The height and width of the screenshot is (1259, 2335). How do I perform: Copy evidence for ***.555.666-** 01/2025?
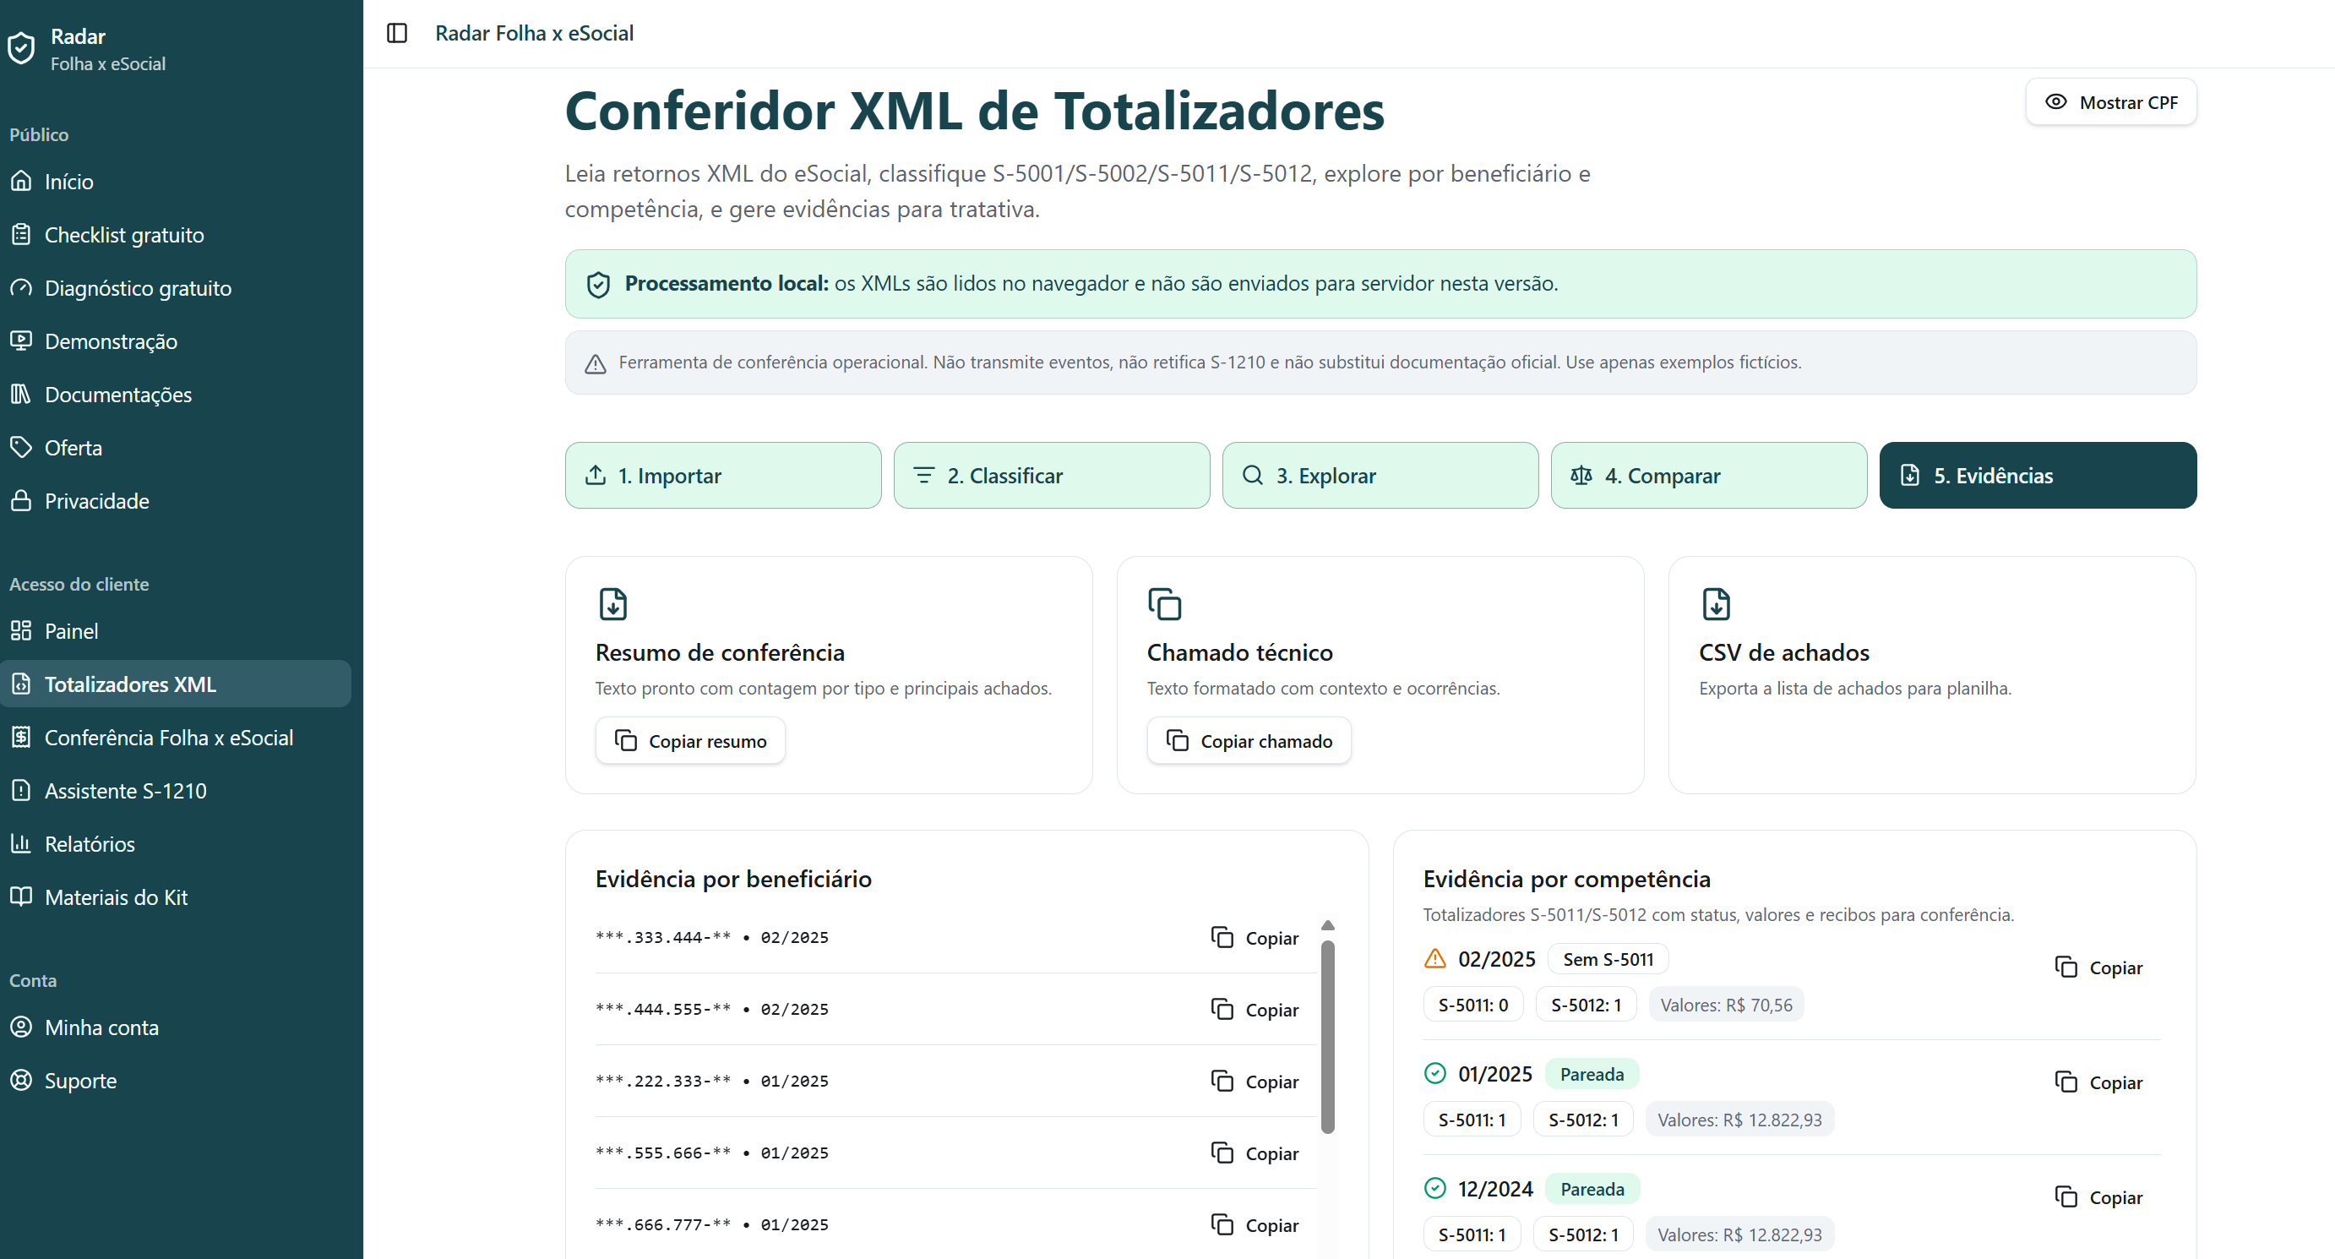[x=1255, y=1154]
